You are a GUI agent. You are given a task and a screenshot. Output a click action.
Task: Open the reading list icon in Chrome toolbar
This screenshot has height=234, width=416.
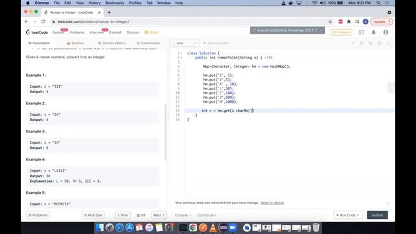357,21
